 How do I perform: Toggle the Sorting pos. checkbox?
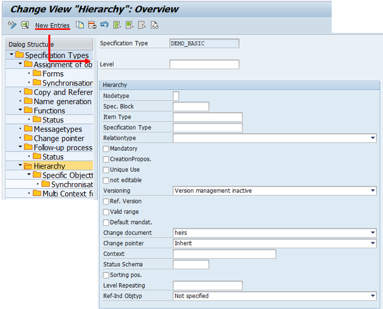coord(106,275)
